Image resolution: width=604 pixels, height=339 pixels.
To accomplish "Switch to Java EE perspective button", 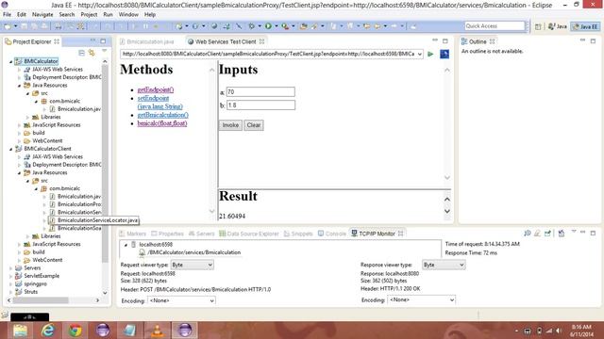I will coord(585,26).
